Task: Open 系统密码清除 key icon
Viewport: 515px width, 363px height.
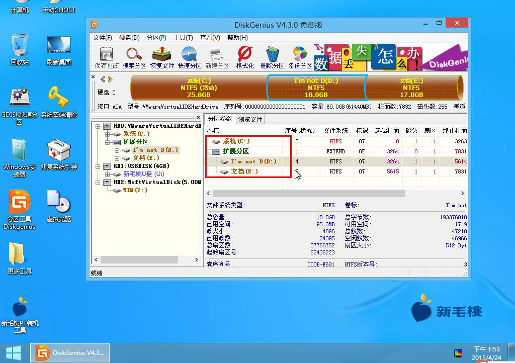Action: [x=59, y=102]
